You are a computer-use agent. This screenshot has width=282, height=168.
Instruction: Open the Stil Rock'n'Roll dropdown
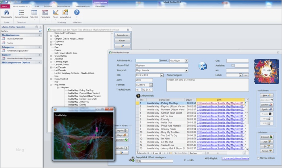pos(162,75)
